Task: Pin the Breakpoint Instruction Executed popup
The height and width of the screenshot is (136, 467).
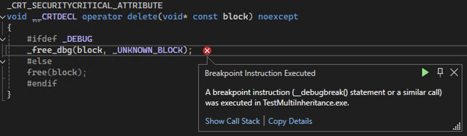Action: tap(440, 73)
